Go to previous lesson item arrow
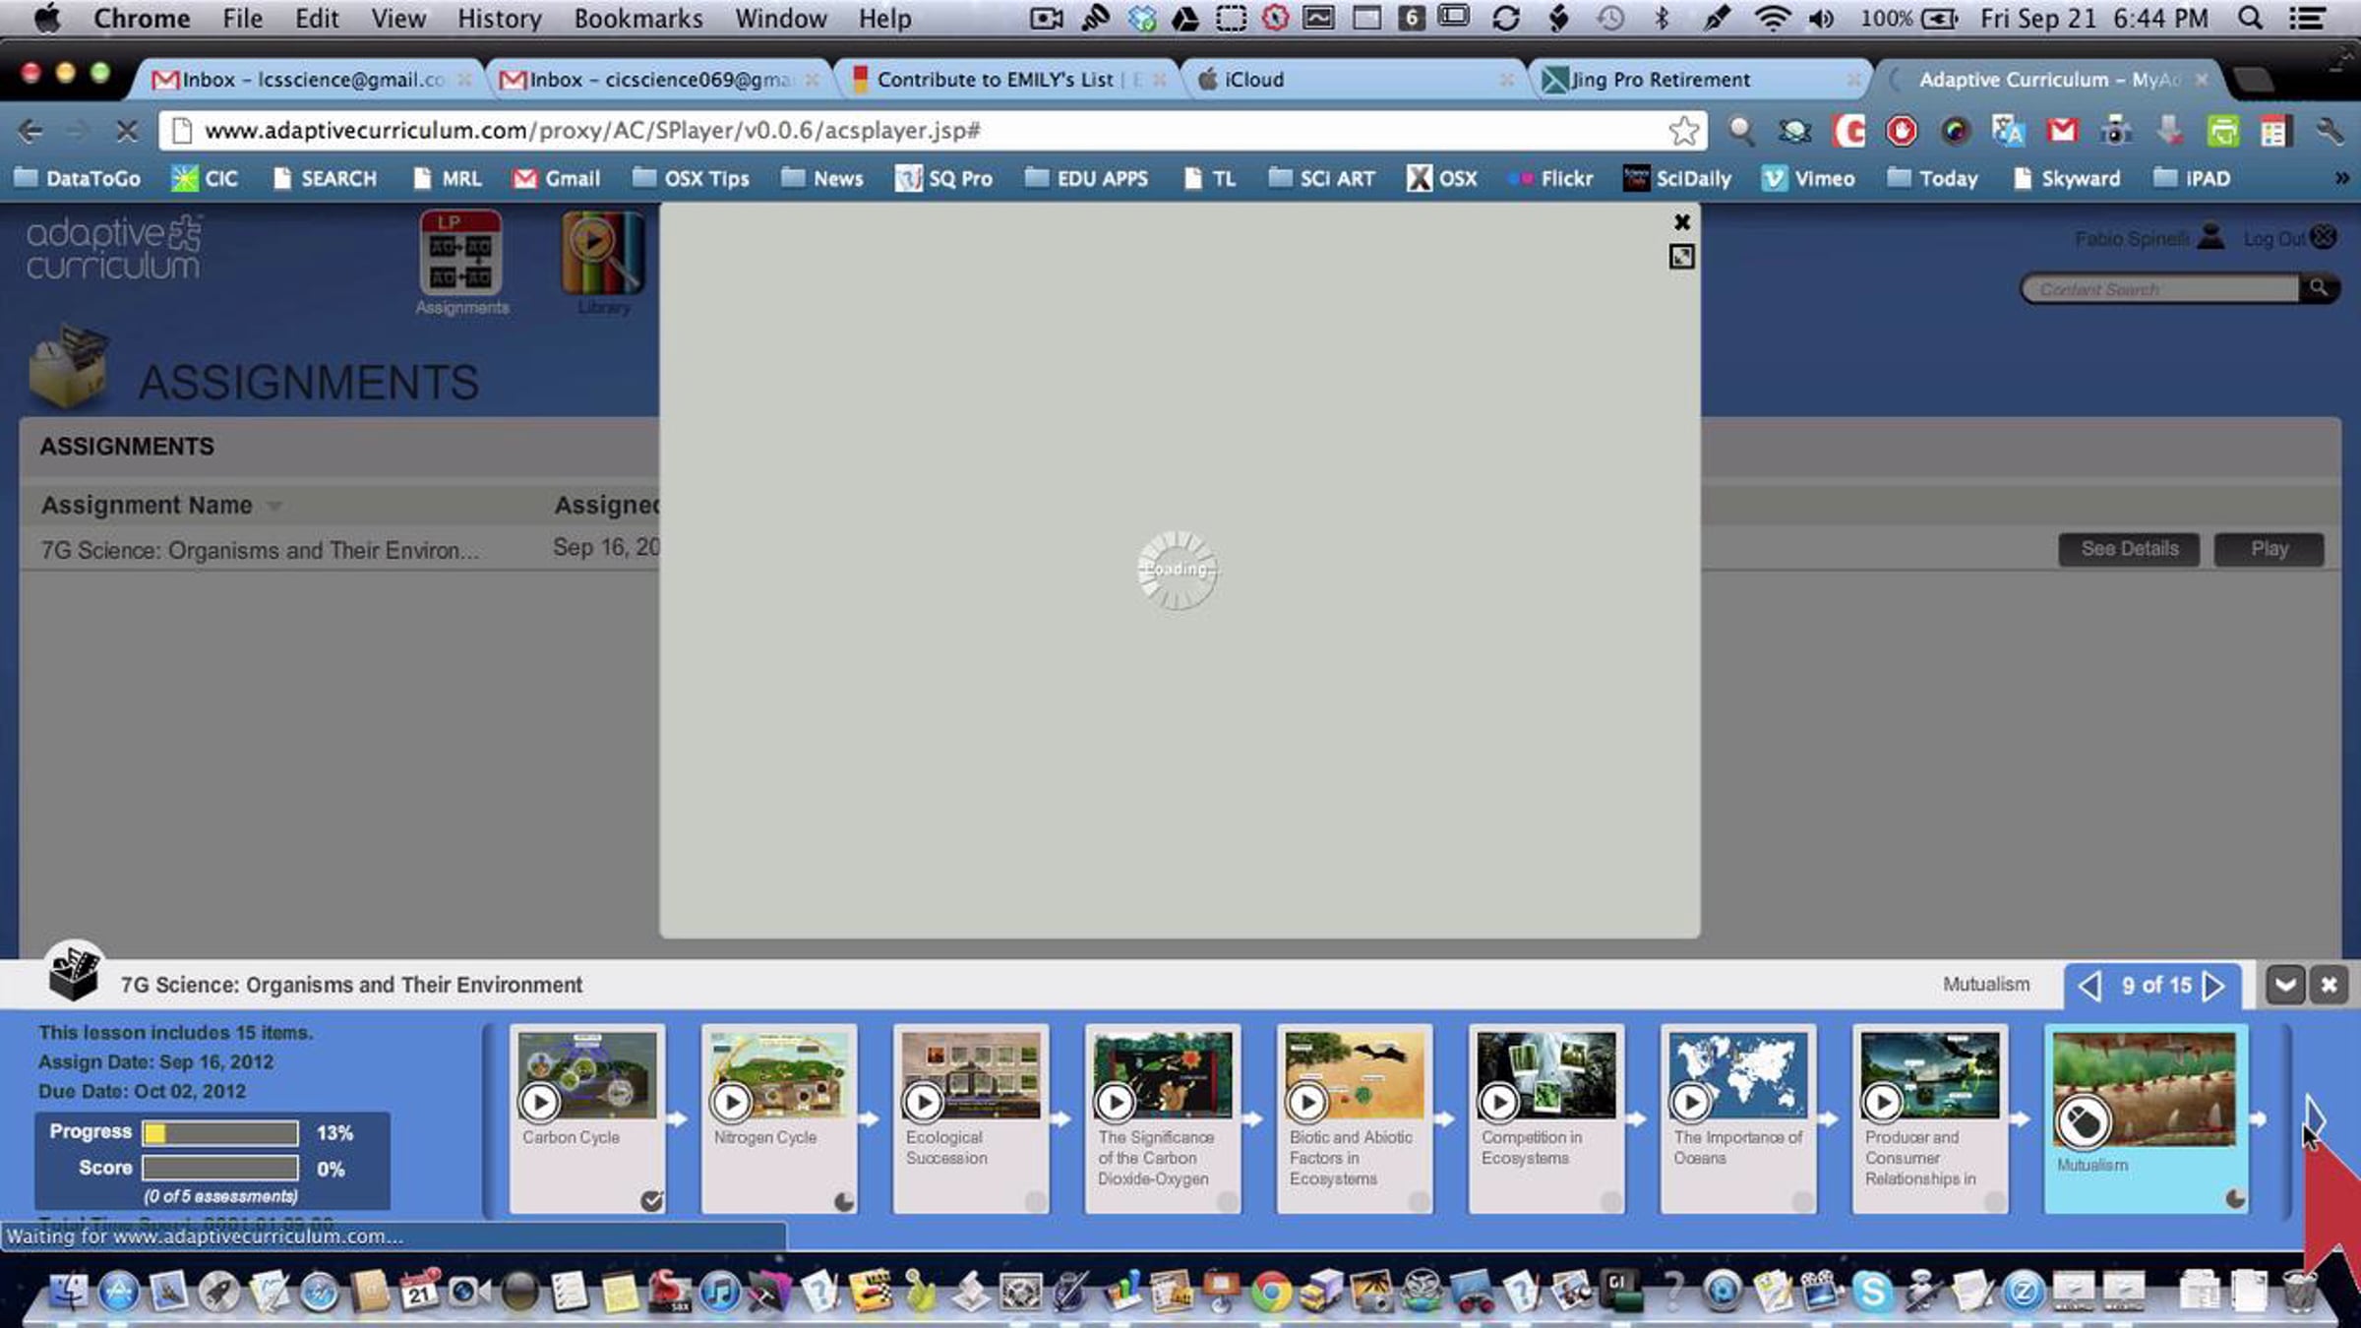 click(x=2089, y=986)
